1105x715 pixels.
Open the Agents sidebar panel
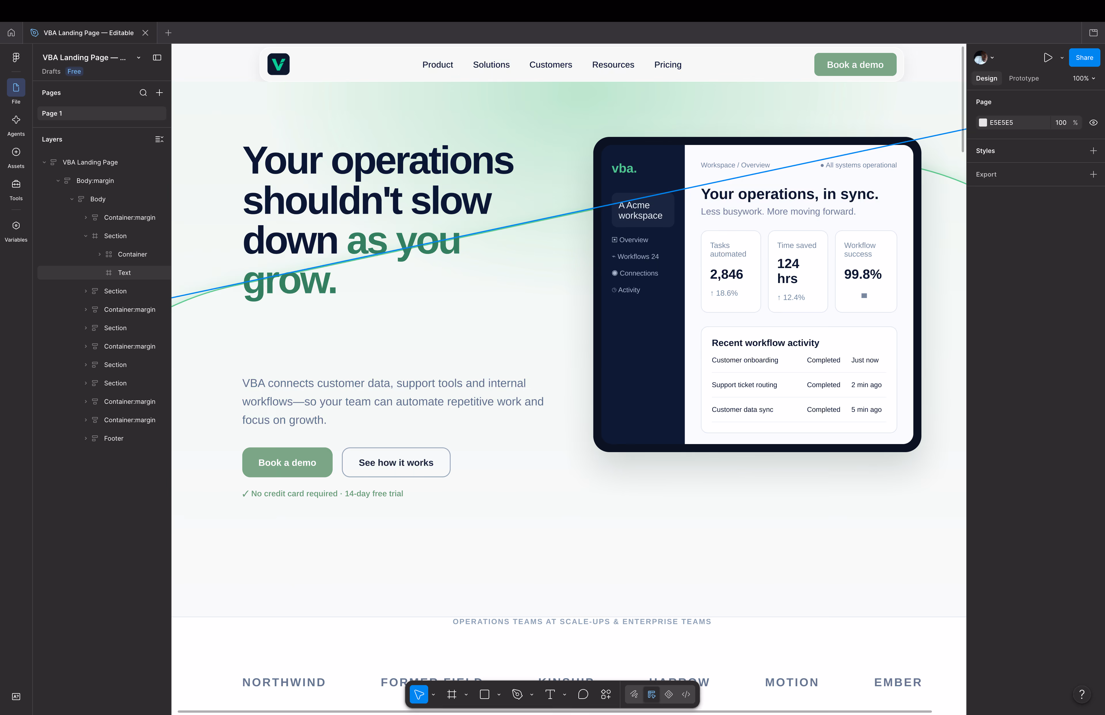coord(16,125)
